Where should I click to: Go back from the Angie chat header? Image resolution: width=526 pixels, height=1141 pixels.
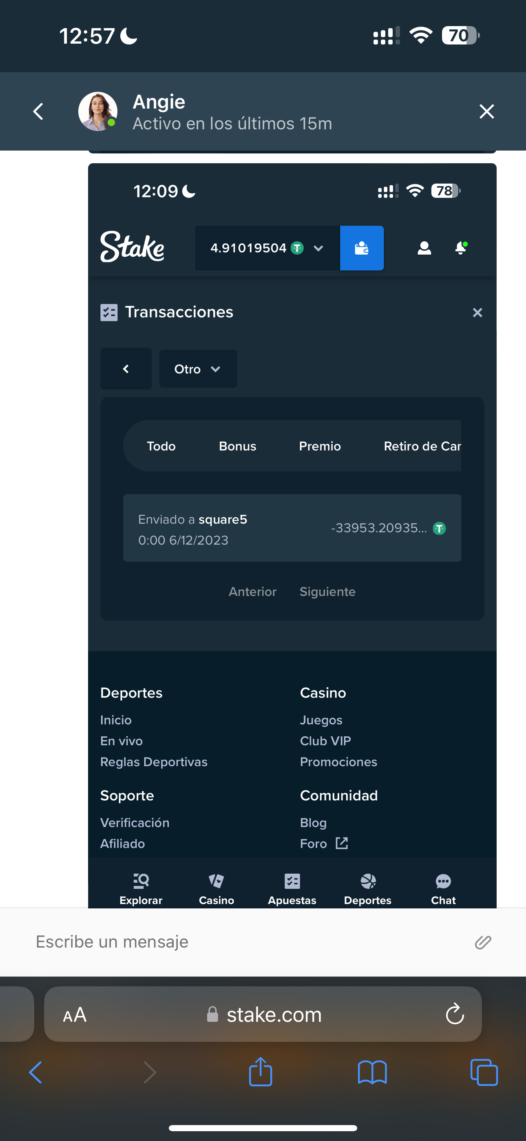coord(38,111)
